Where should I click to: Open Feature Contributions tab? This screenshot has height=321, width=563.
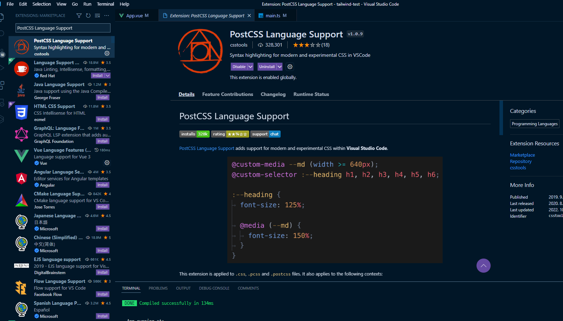(x=228, y=94)
